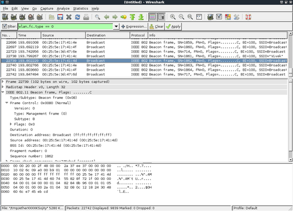
Task: Edit coloring rules icon
Action: coord(228,17)
